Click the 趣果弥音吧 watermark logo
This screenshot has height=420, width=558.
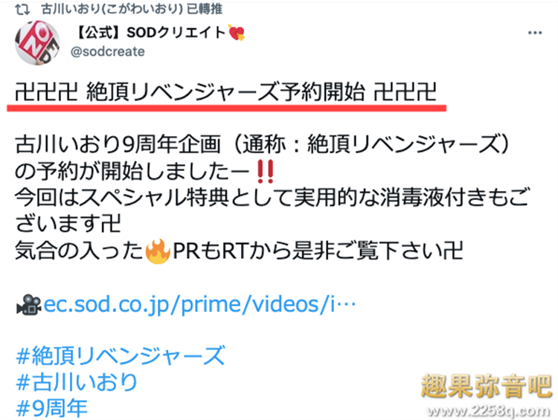coord(487,387)
